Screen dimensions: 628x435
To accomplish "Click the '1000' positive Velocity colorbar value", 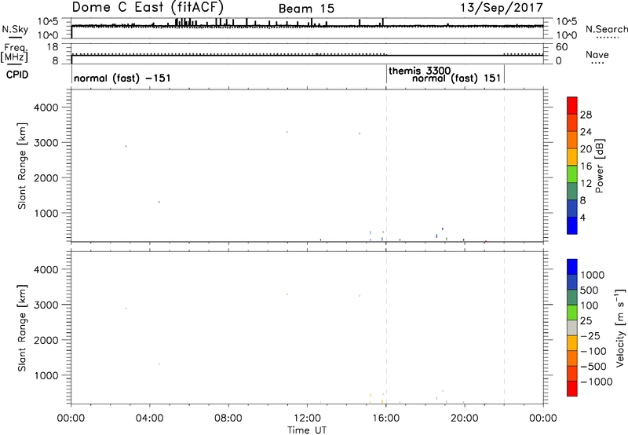I will 593,275.
